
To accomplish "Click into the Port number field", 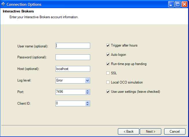I will (x=71, y=92).
